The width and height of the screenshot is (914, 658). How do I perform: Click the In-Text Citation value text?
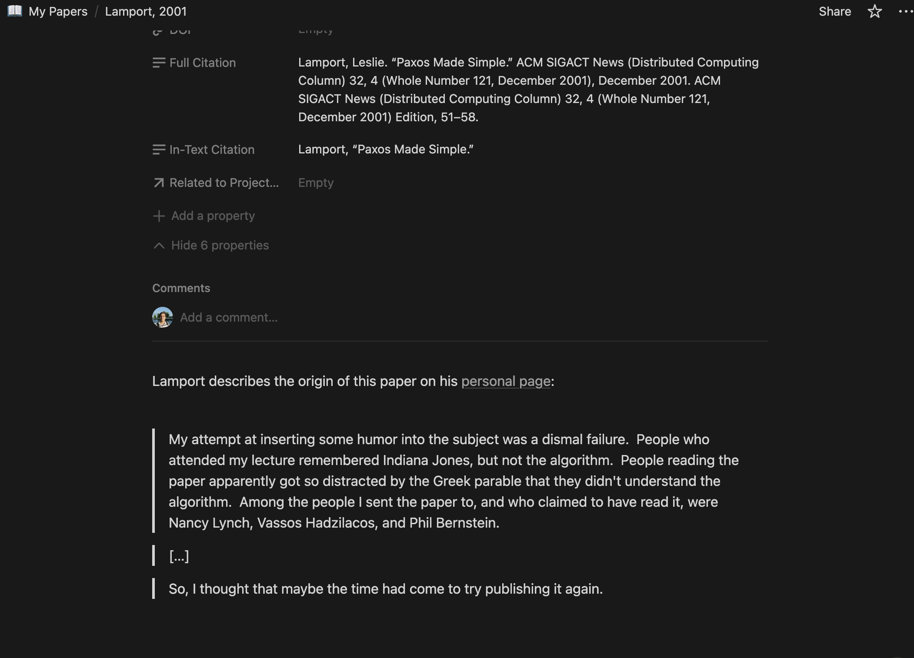[x=386, y=150]
